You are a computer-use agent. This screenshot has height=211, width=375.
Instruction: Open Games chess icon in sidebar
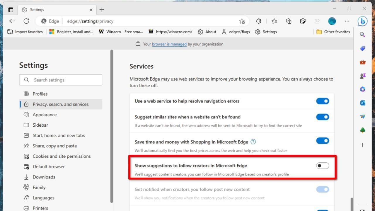362,76
